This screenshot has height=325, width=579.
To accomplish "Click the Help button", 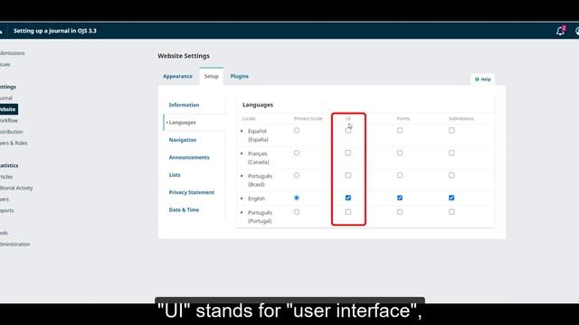I will 482,79.
